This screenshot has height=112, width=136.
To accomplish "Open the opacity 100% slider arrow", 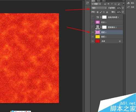I will click(x=123, y=8).
